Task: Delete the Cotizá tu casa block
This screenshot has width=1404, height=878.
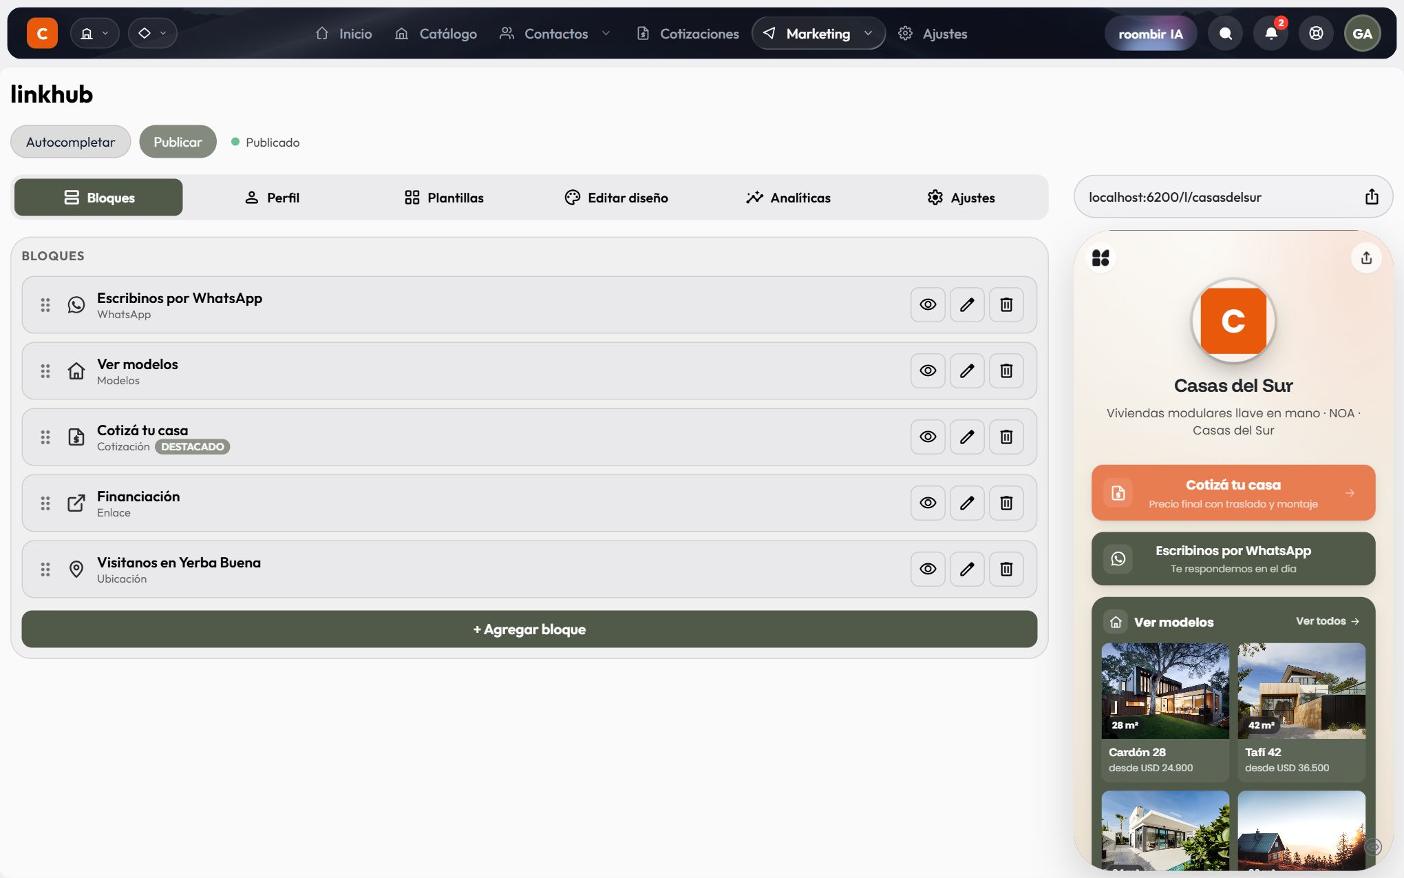Action: click(1006, 437)
